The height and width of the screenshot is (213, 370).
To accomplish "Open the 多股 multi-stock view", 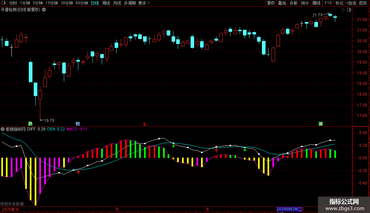I will pos(293,3).
